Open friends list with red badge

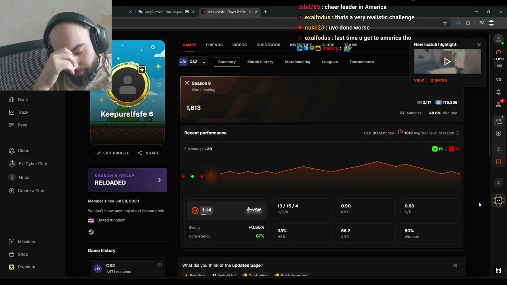pyautogui.click(x=499, y=104)
